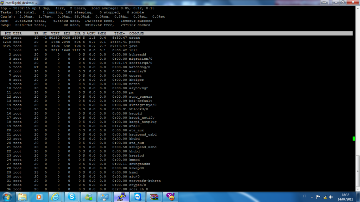Open Windows Explorer from the taskbar
The image size is (360, 202).
(x=23, y=197)
